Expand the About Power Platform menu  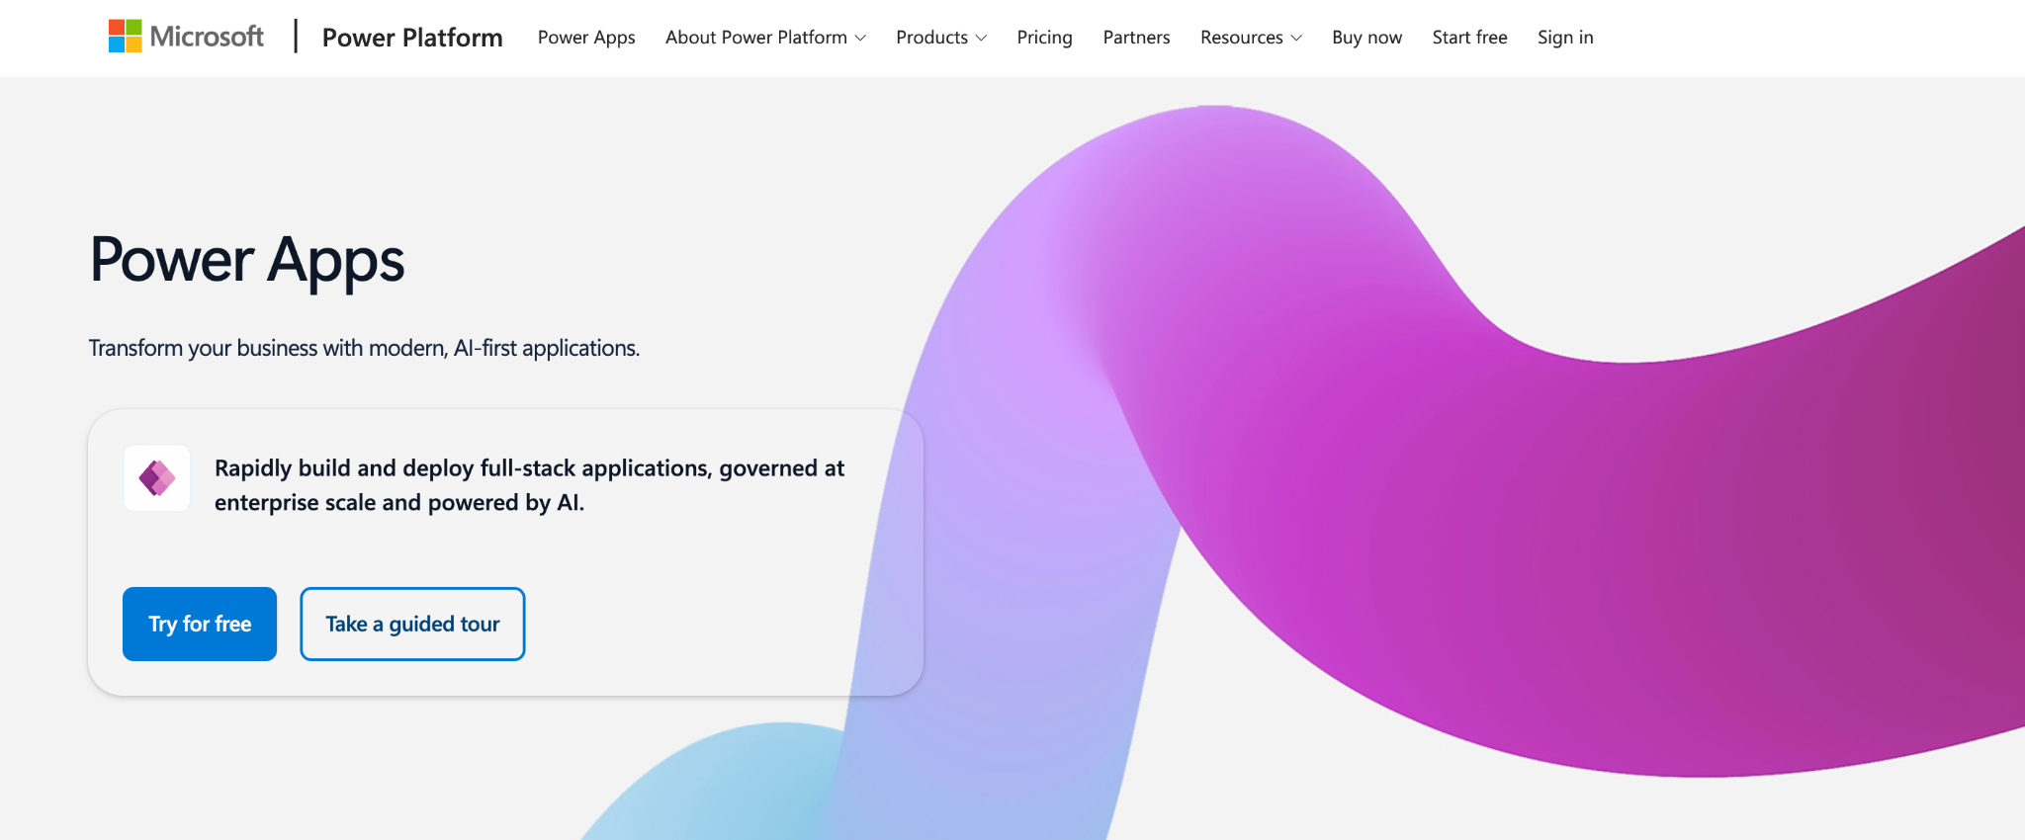coord(765,38)
